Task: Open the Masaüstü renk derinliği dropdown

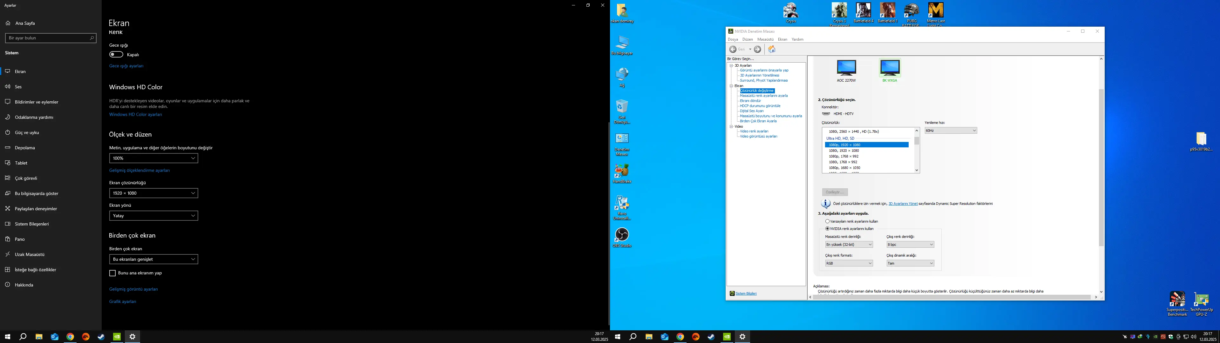Action: click(849, 245)
